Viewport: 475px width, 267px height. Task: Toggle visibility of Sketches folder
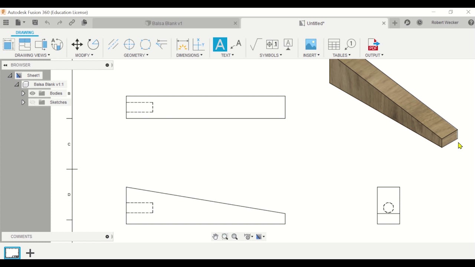(33, 102)
